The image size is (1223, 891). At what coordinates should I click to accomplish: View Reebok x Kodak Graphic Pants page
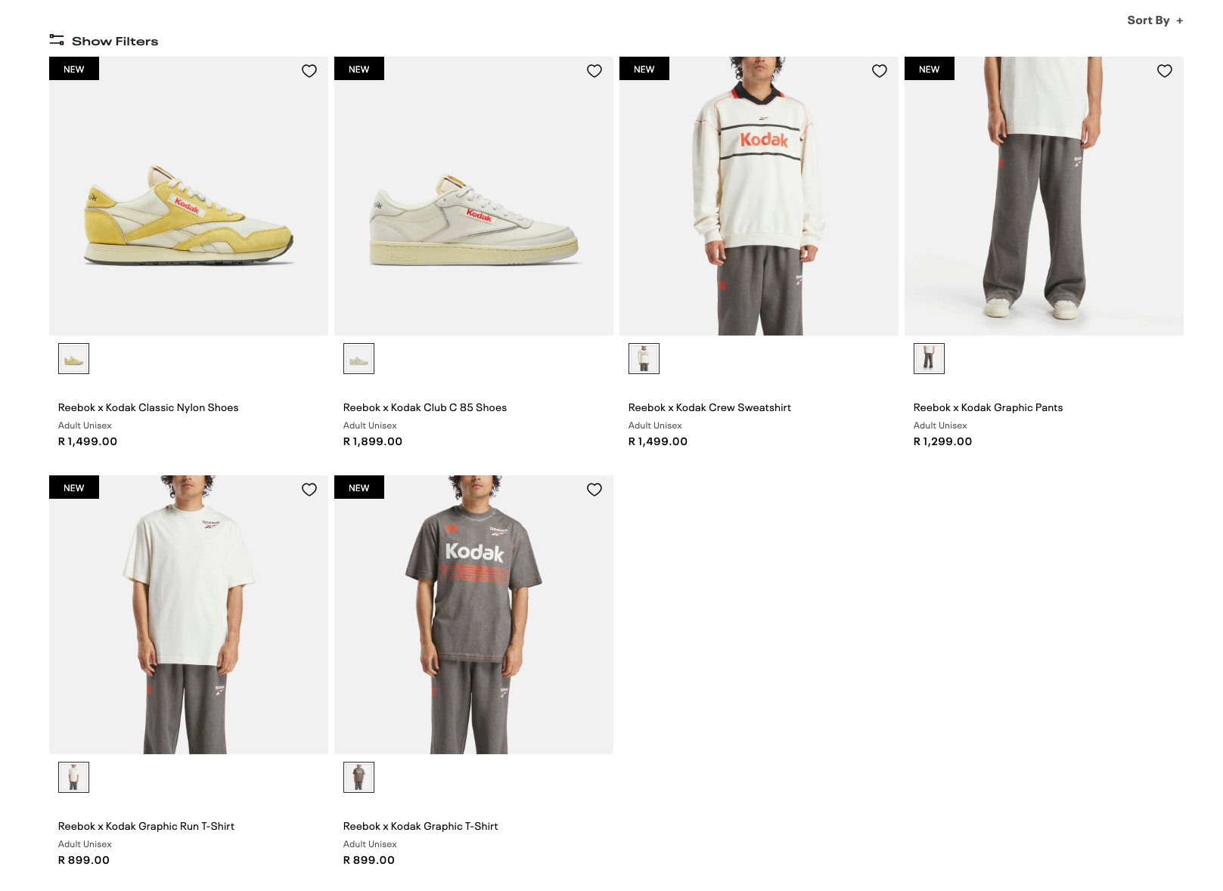click(x=988, y=407)
